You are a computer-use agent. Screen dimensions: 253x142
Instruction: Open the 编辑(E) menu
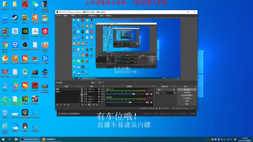pos(66,15)
